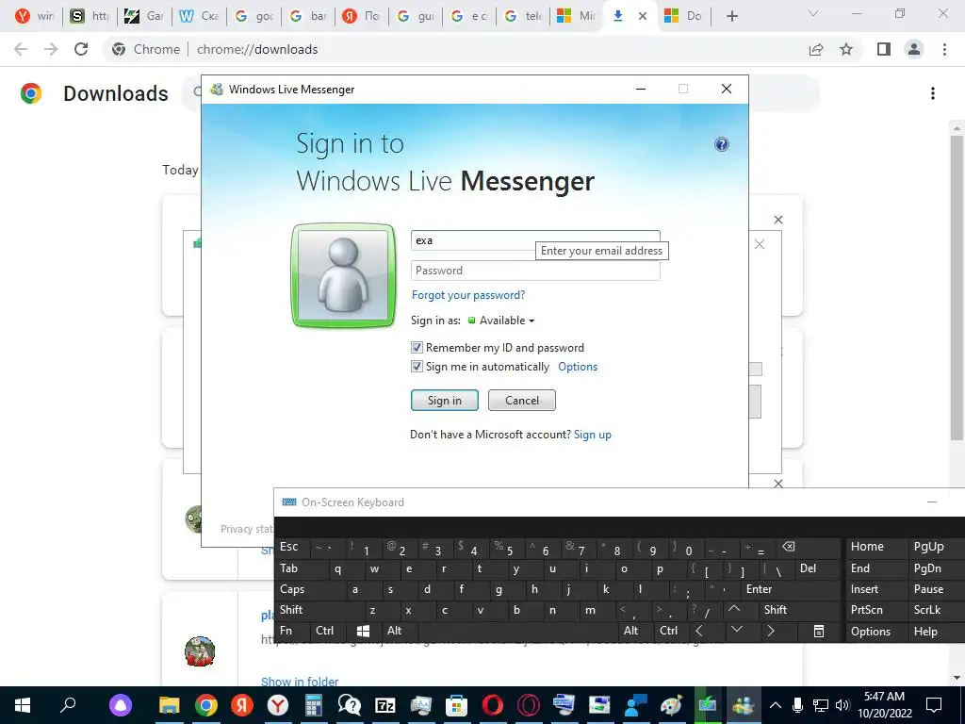Switch to the 'goc' Google tab
Screen dimensions: 965x724
(254, 16)
